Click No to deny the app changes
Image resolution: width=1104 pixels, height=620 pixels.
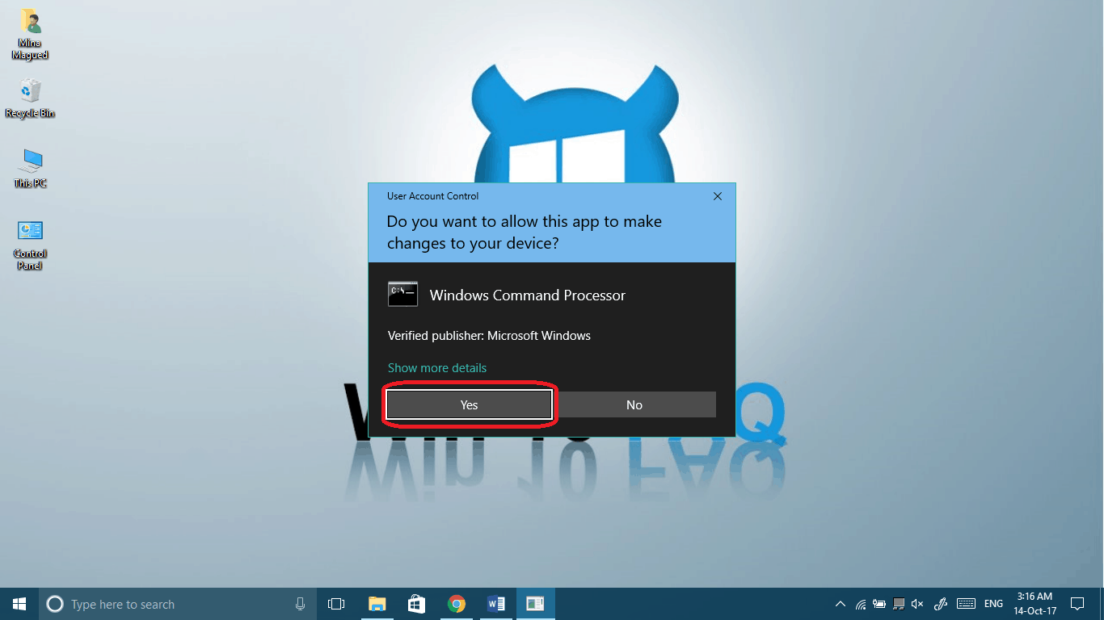click(634, 404)
